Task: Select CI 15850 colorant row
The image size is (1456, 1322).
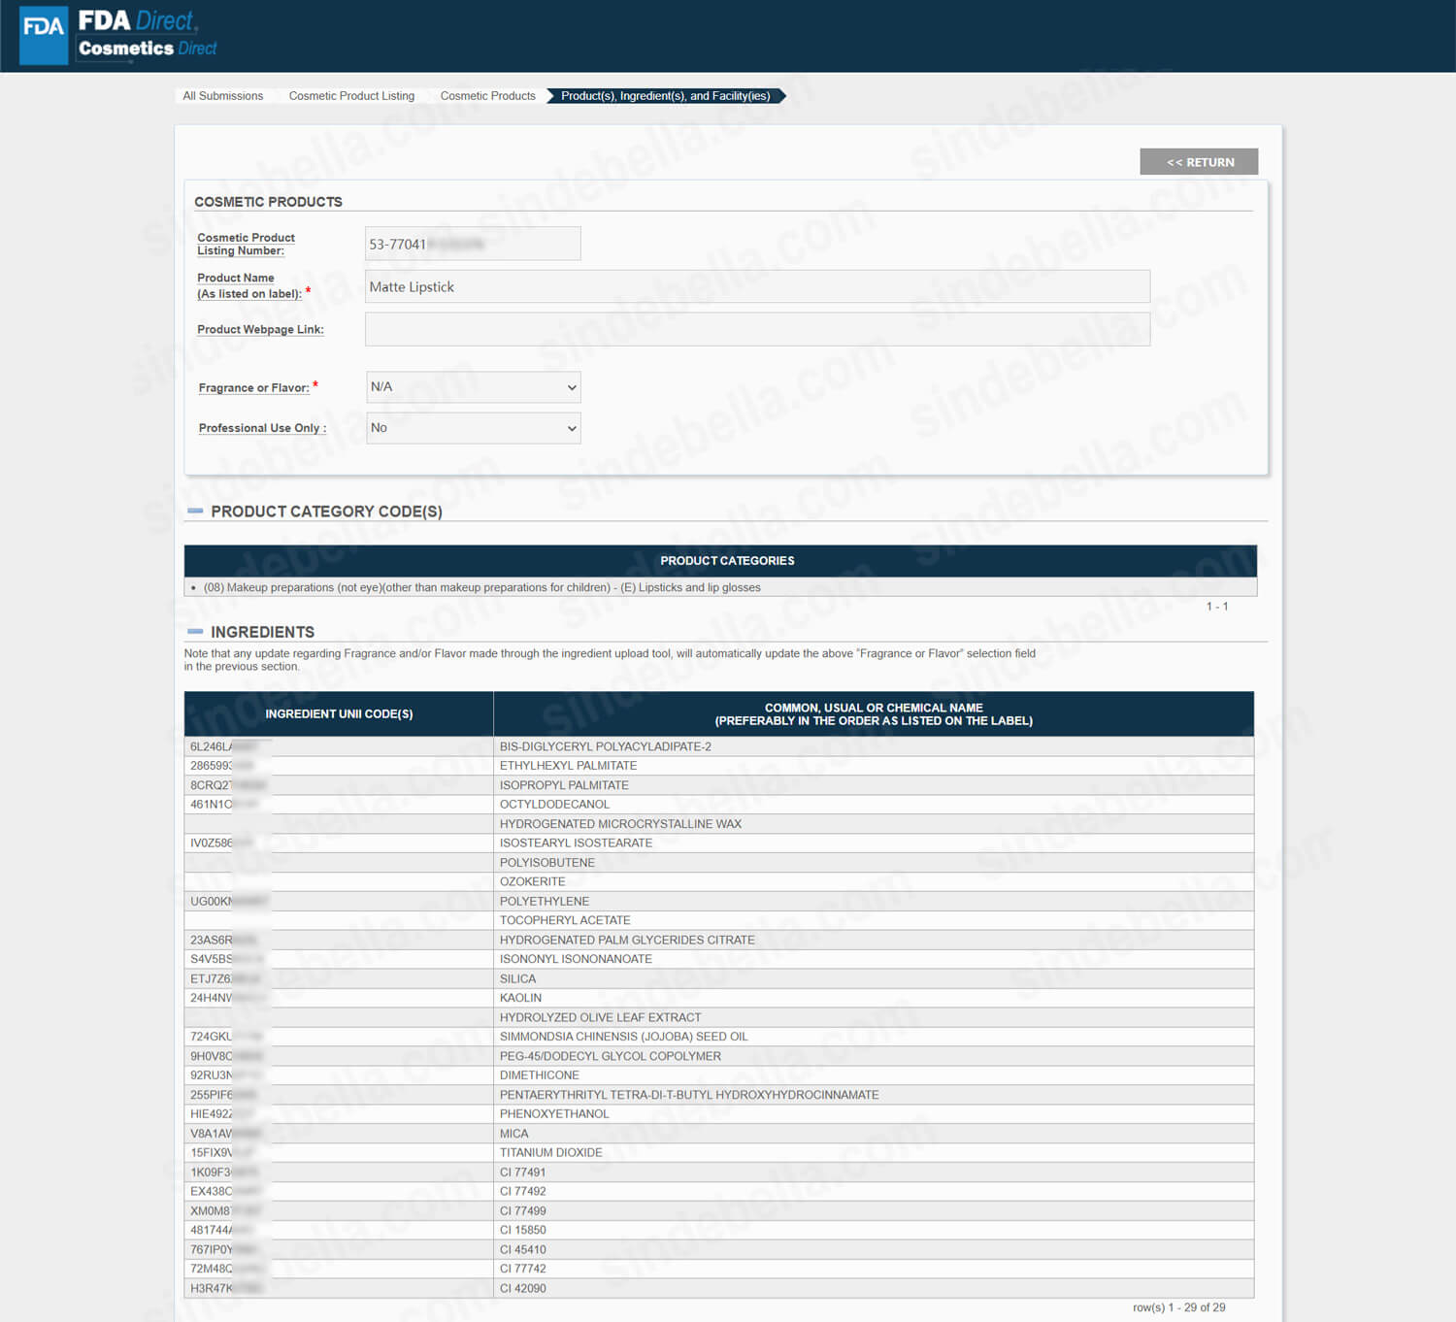Action: coord(719,1230)
